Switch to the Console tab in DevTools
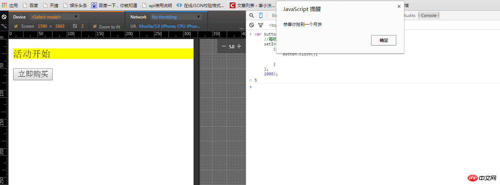Viewport: 500px width, 185px height. click(x=429, y=15)
